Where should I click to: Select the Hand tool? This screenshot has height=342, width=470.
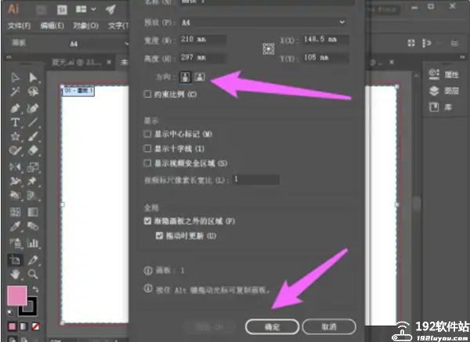click(x=15, y=274)
